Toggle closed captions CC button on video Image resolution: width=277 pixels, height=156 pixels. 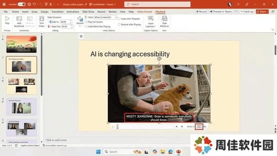(199, 127)
